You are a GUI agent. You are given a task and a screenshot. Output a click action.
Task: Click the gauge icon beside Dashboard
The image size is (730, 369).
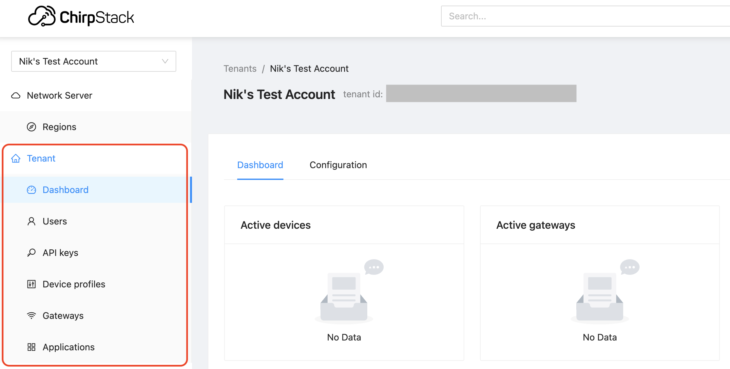pyautogui.click(x=31, y=190)
